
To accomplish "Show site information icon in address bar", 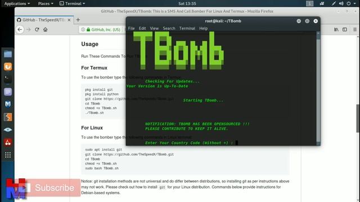I will coord(83,30).
